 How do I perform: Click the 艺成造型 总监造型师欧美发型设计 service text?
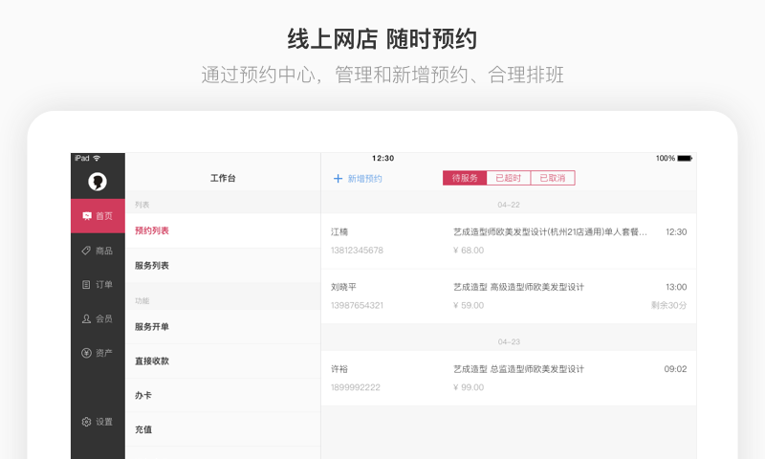coord(518,369)
